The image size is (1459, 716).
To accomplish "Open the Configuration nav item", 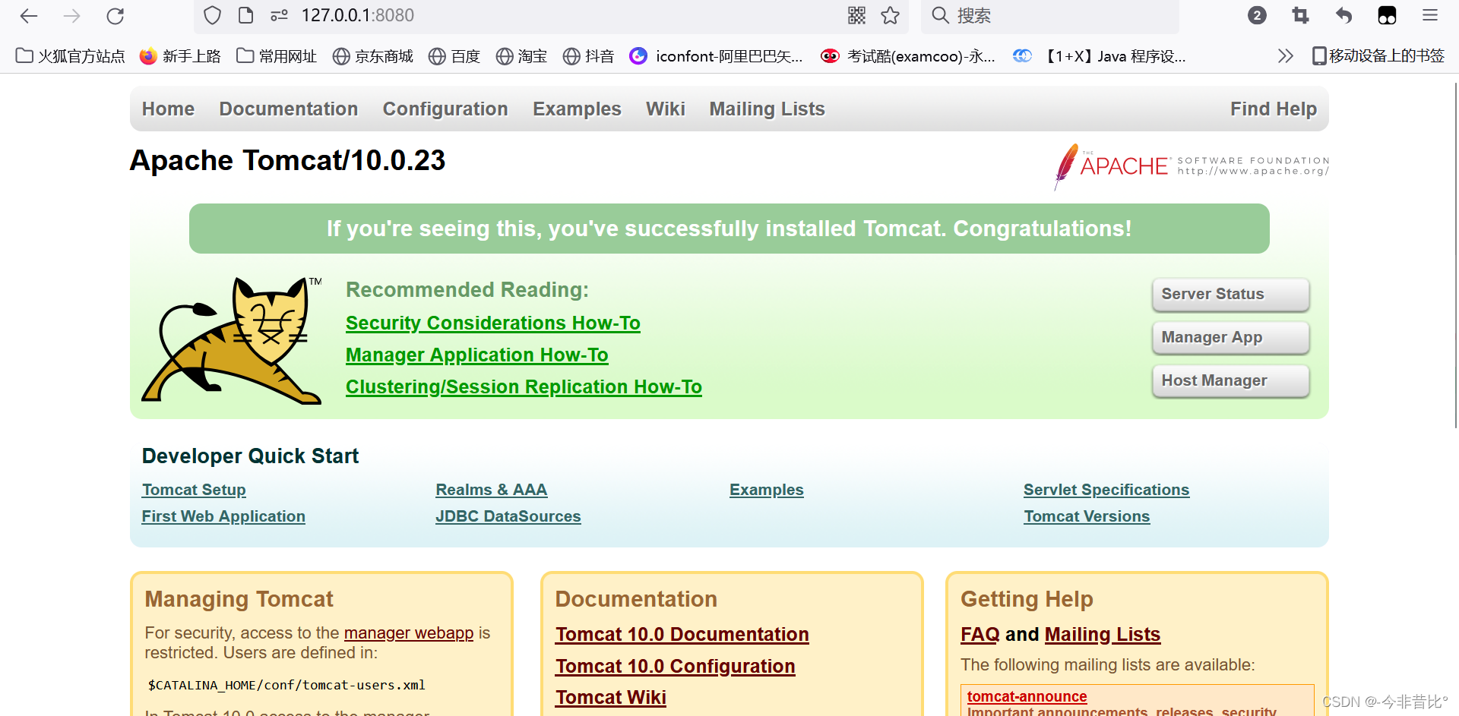I will [445, 109].
